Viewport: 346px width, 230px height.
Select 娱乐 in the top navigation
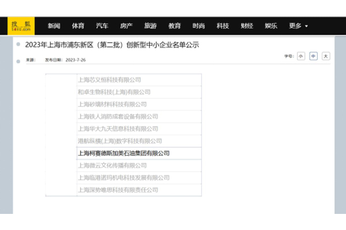272,26
